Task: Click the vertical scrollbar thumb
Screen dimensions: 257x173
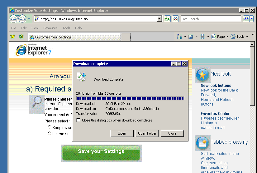Action: click(252, 76)
